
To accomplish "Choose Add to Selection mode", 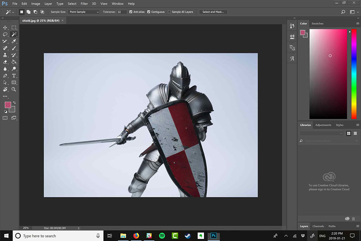I will (28, 12).
